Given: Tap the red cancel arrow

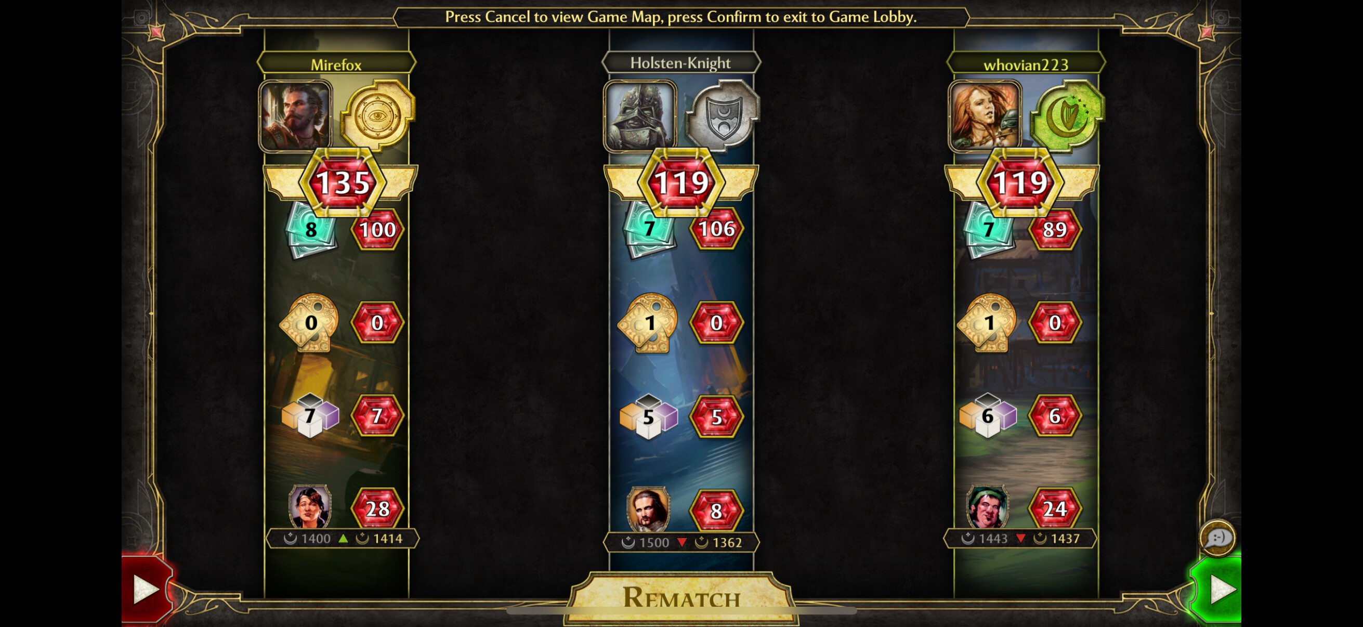Looking at the screenshot, I should pos(147,589).
